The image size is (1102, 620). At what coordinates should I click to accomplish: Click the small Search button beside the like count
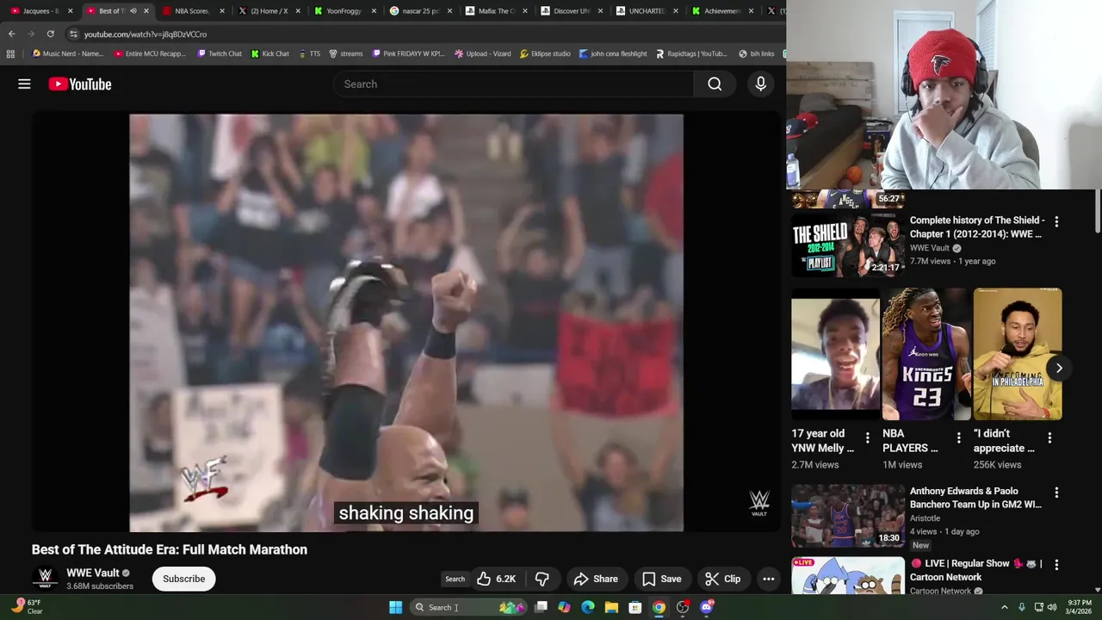pyautogui.click(x=455, y=579)
